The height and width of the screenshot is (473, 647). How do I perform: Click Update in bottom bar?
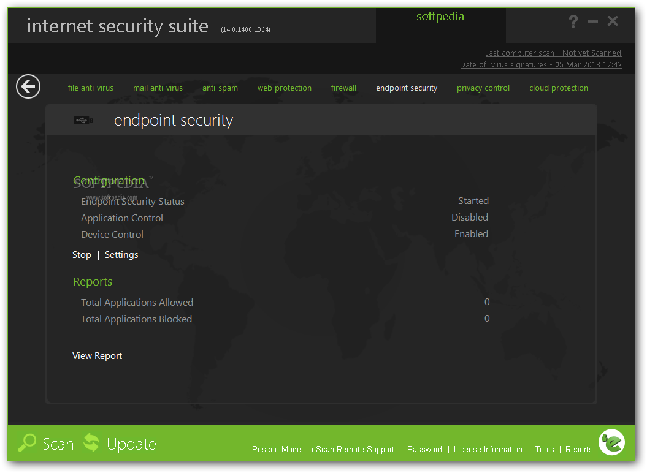pyautogui.click(x=131, y=444)
